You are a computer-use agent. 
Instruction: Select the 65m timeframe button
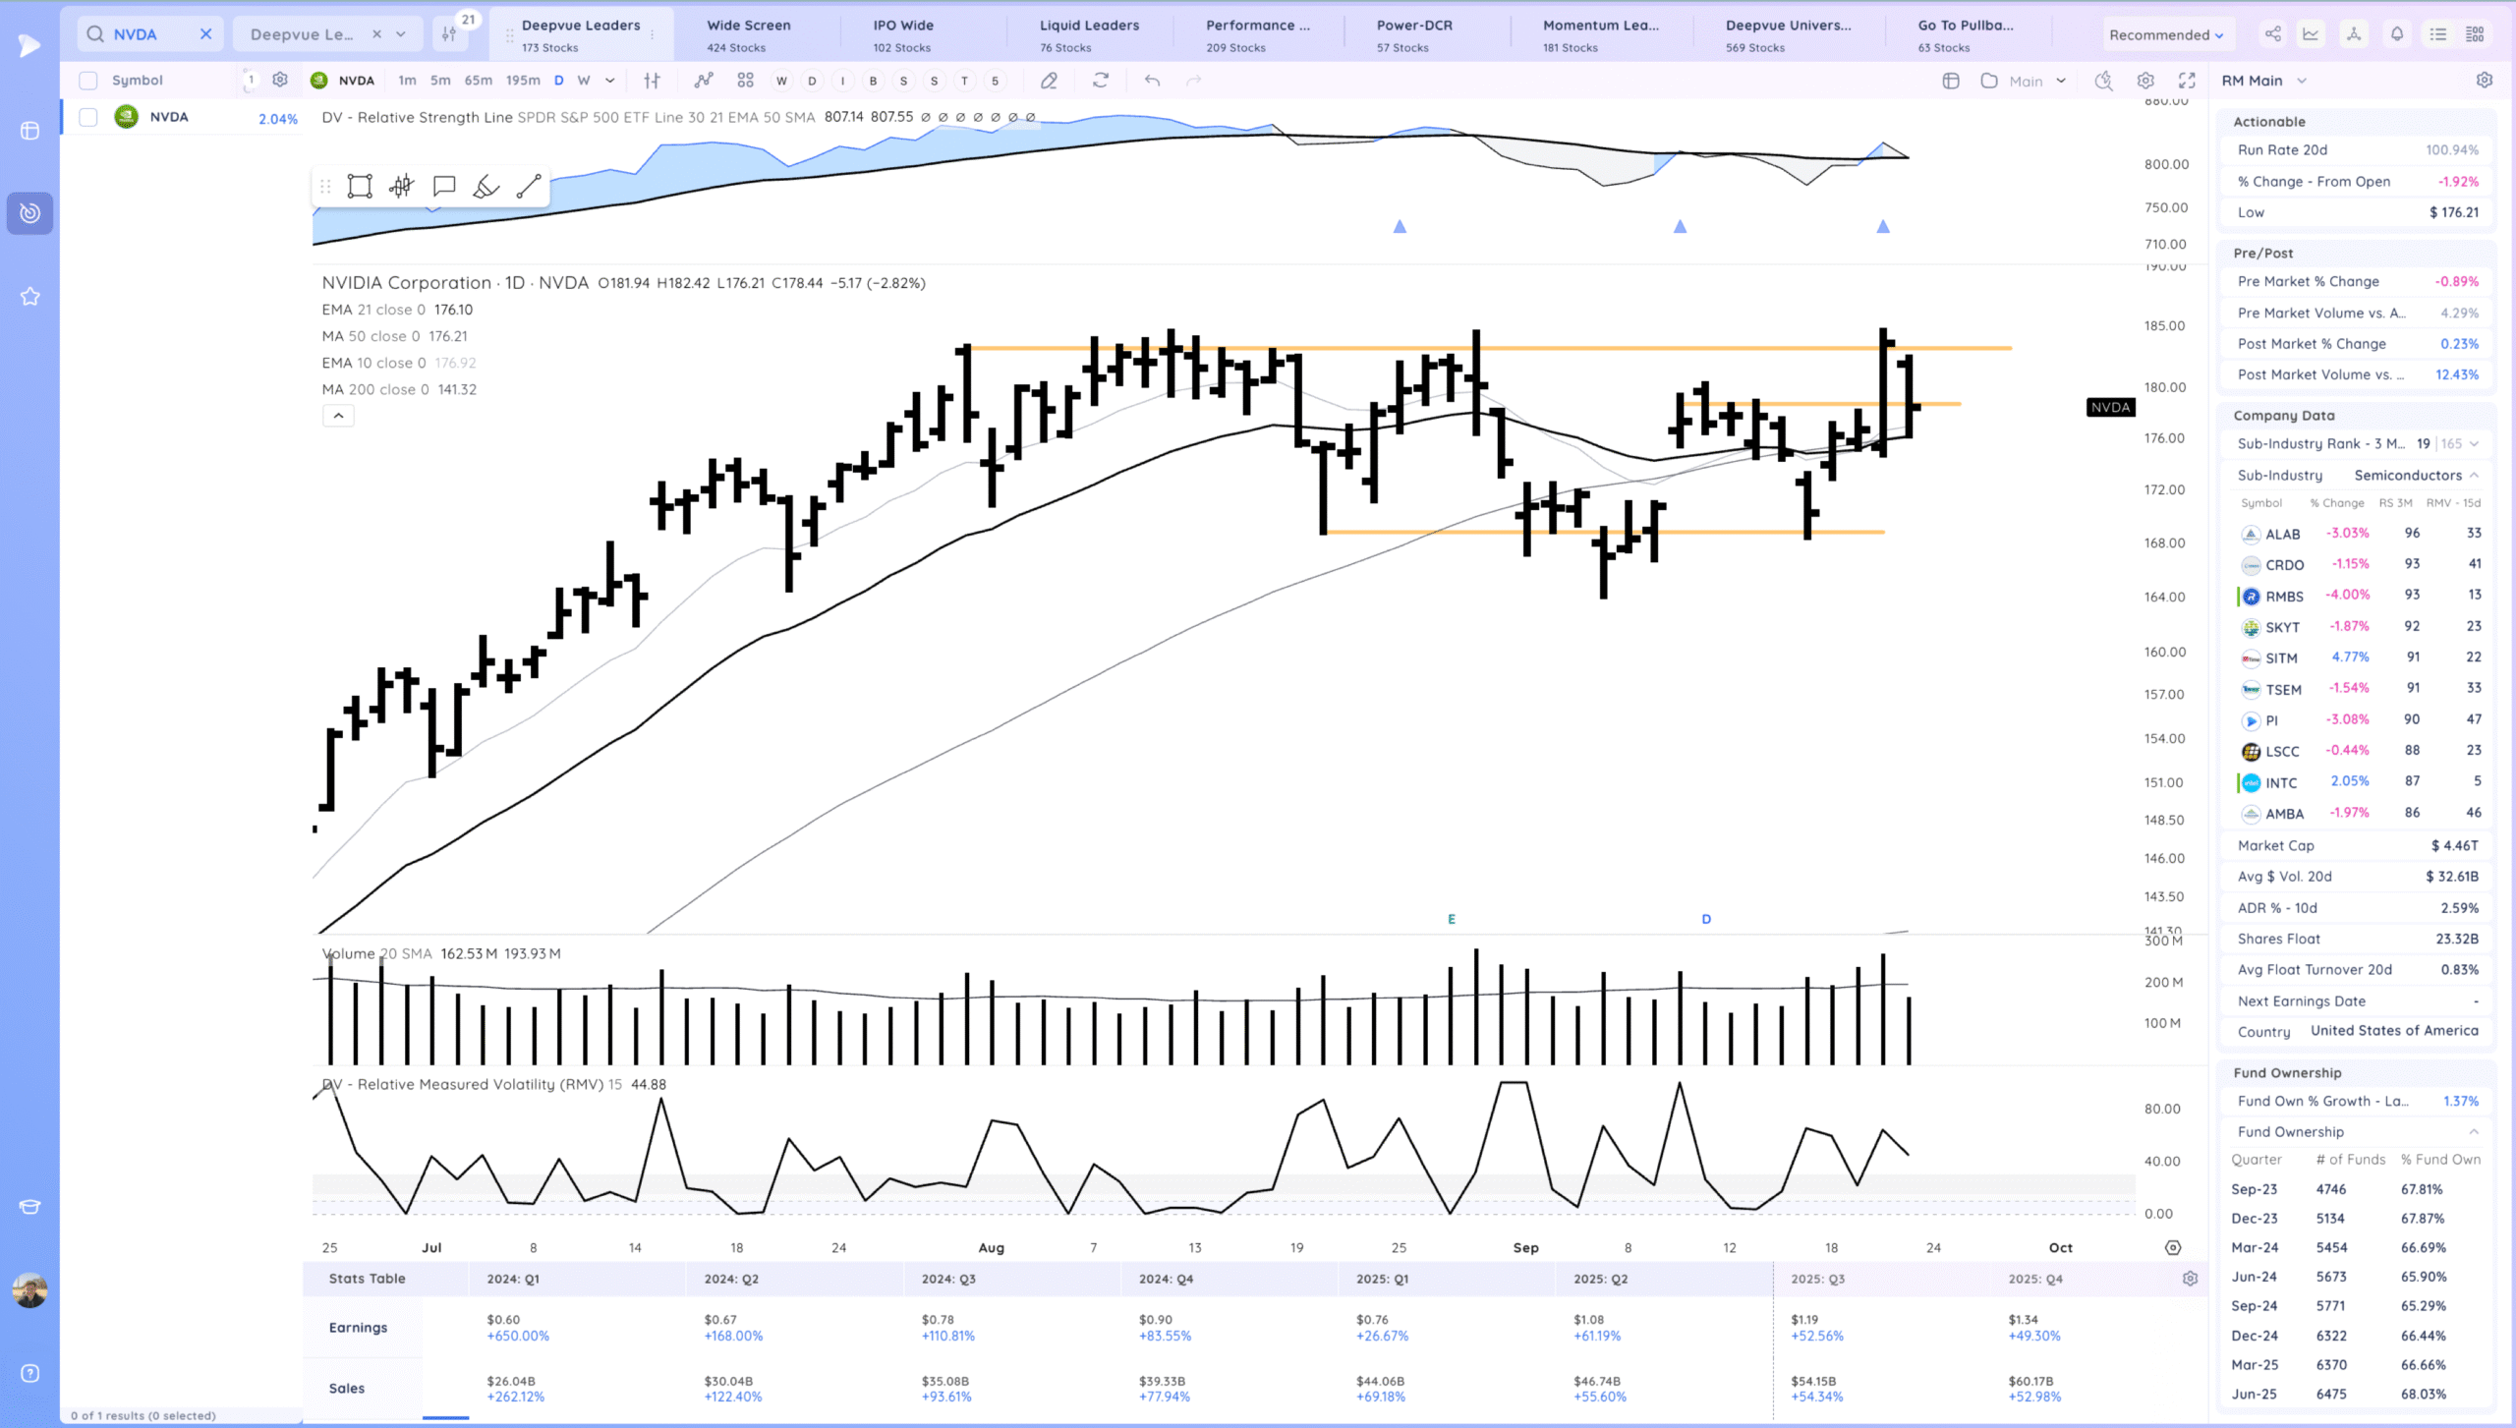(478, 81)
